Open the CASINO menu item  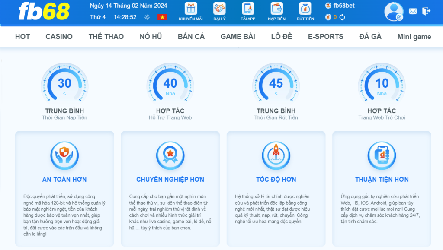59,37
